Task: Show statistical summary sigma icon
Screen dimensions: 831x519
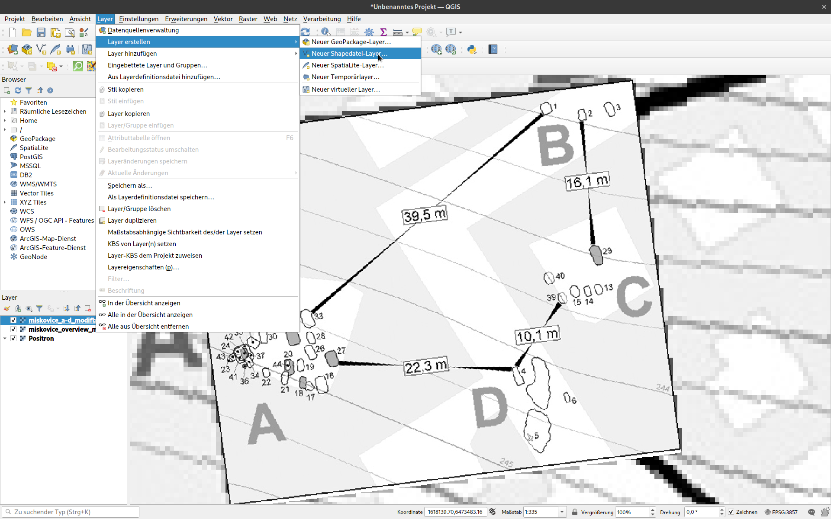Action: [383, 32]
